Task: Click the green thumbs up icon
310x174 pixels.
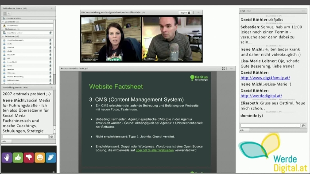Action: (18, 157)
